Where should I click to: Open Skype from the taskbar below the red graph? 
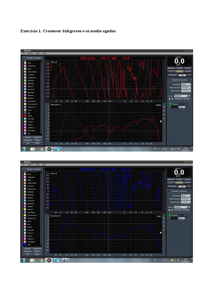[x=58, y=149]
